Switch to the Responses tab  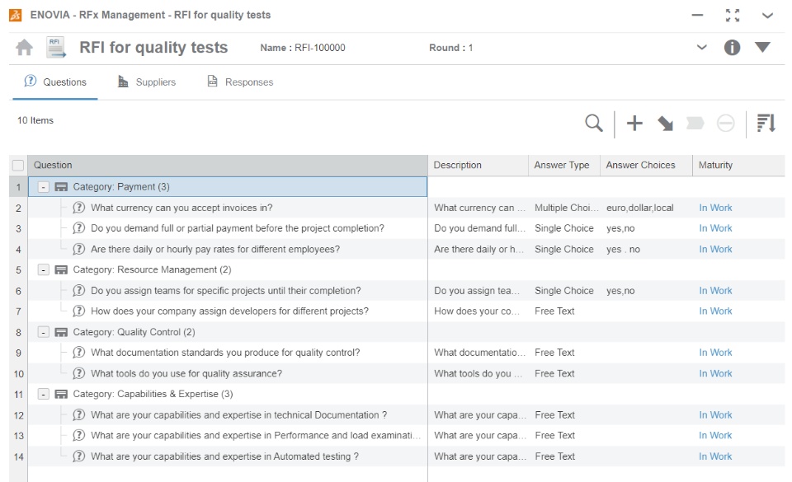click(240, 82)
